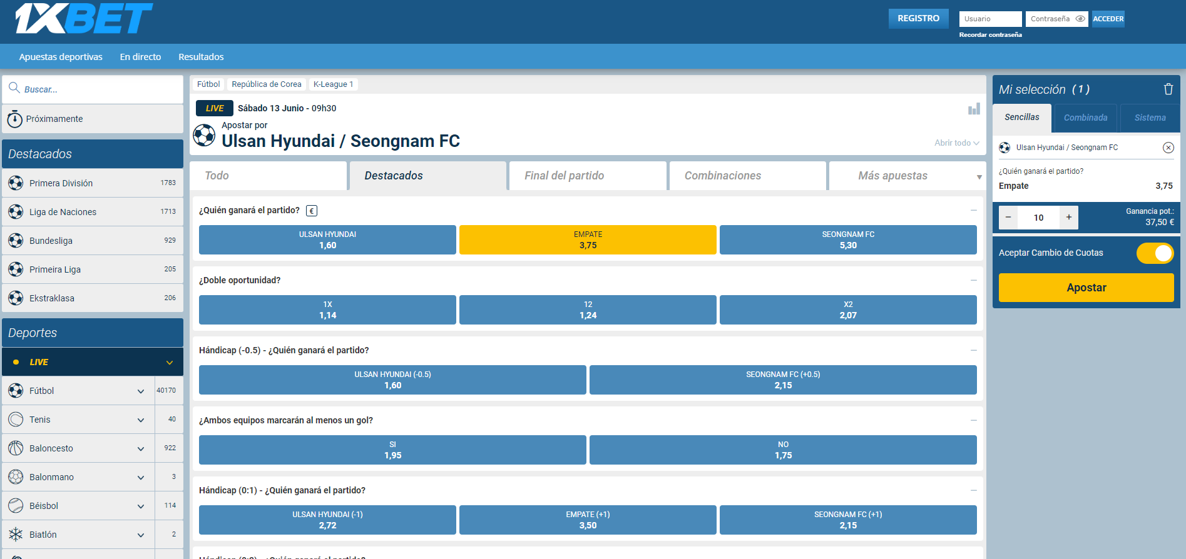Screen dimensions: 1186x559
Task: Expand the Balonmano category chevron
Action: [141, 478]
